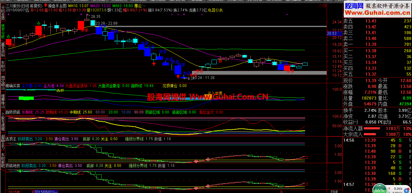This screenshot has height=193, width=412.
Task: Click the MA10: 13.07 label
Action: (x=78, y=6)
